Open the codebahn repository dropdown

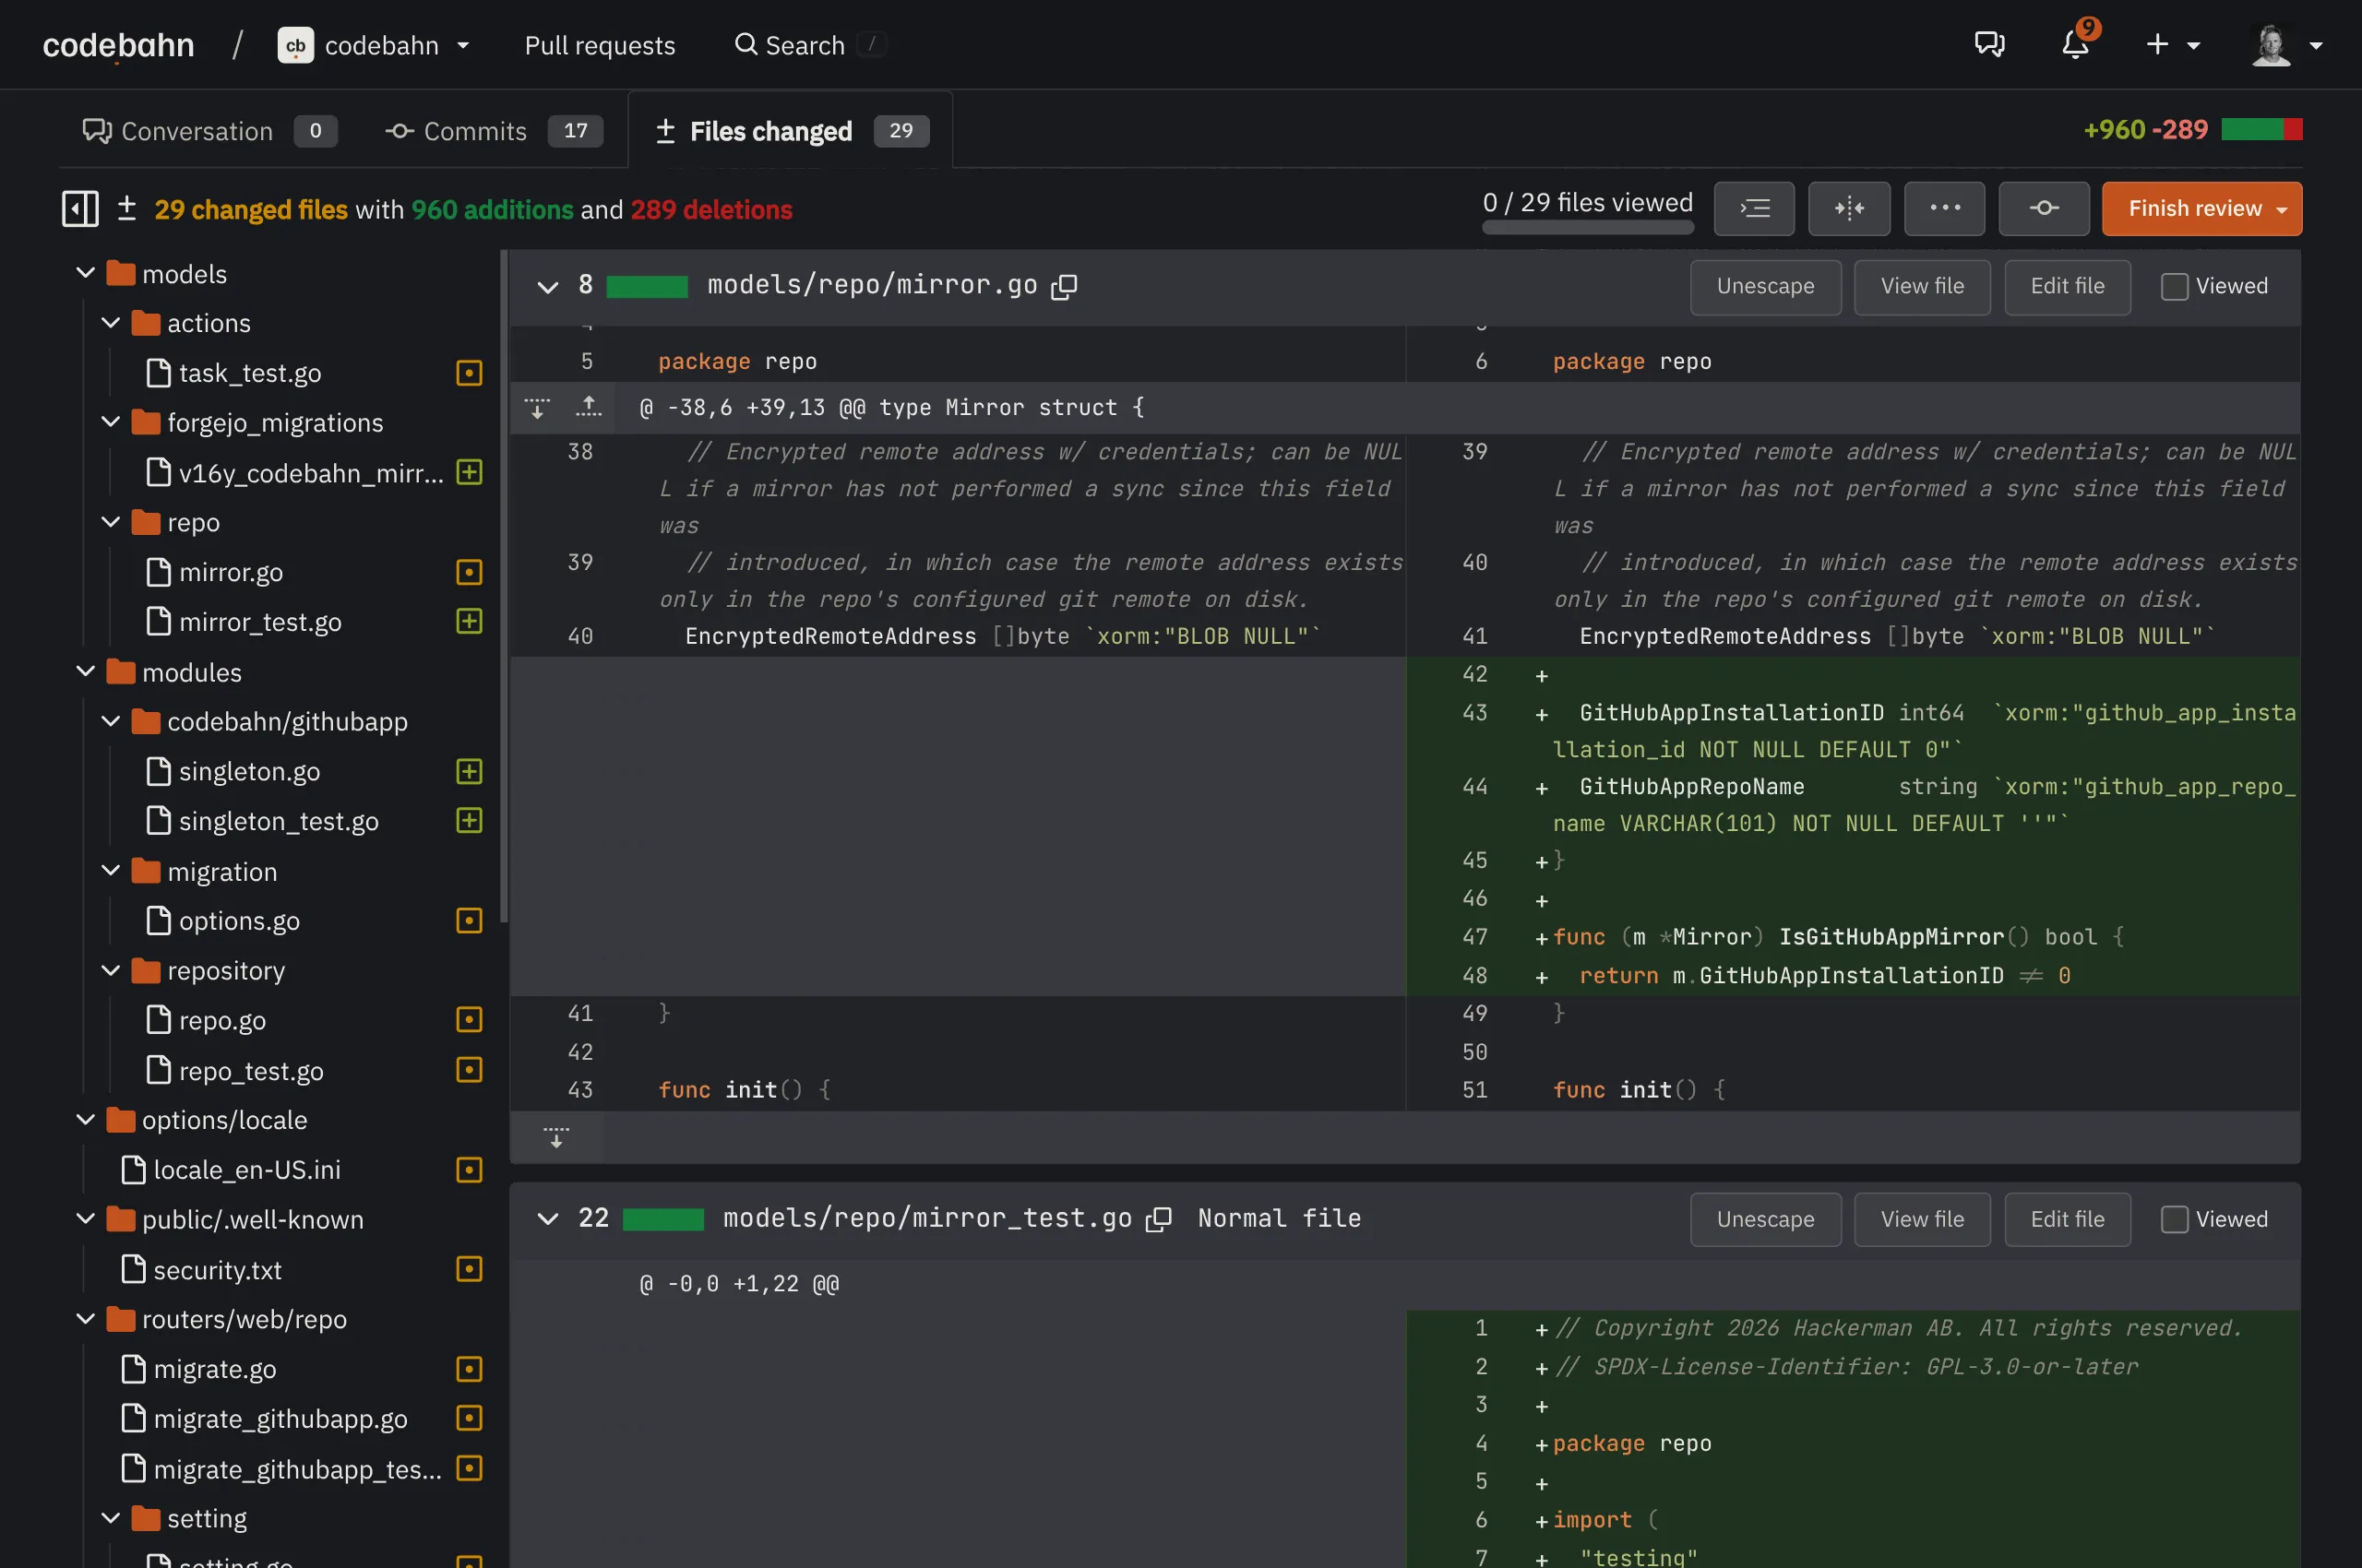463,46
